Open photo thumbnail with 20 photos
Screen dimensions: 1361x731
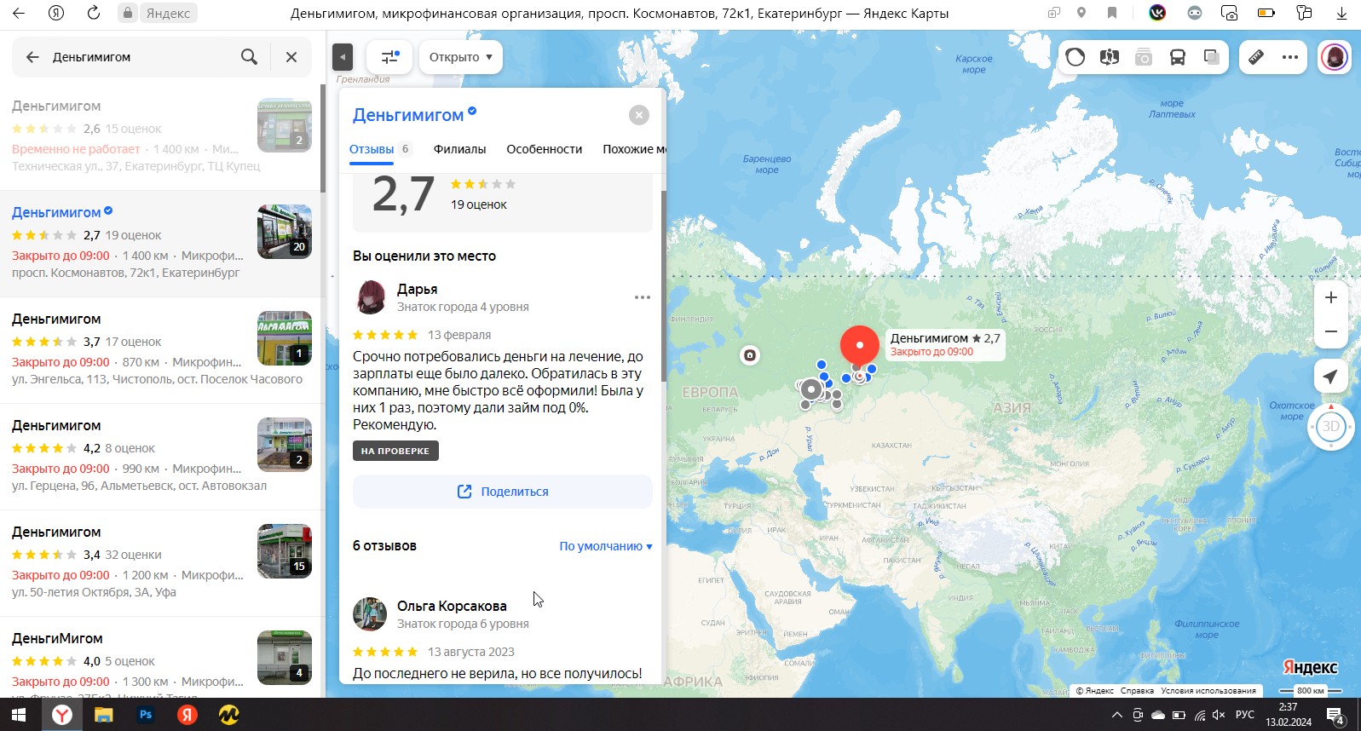(285, 232)
